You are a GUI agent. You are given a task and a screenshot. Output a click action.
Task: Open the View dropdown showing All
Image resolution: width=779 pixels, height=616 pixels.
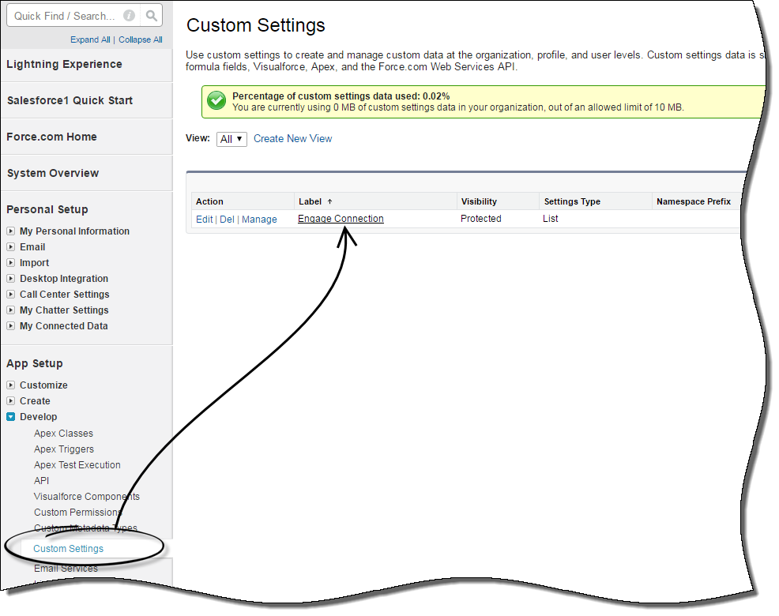pos(231,139)
